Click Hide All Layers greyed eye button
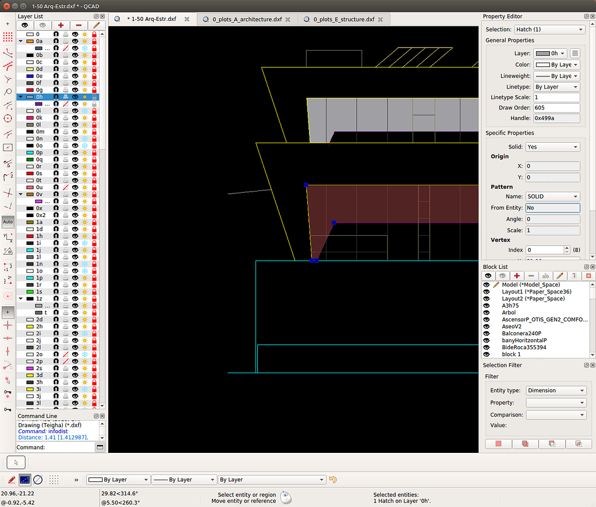596x507 pixels. pyautogui.click(x=42, y=25)
